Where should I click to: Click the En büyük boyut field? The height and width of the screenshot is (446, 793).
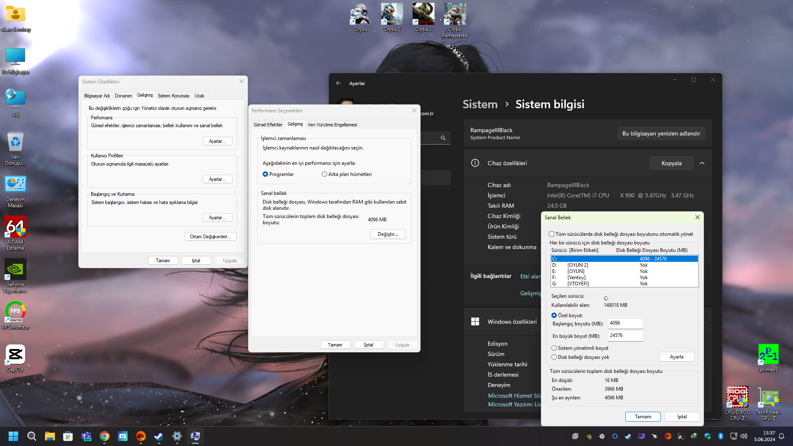pyautogui.click(x=625, y=335)
